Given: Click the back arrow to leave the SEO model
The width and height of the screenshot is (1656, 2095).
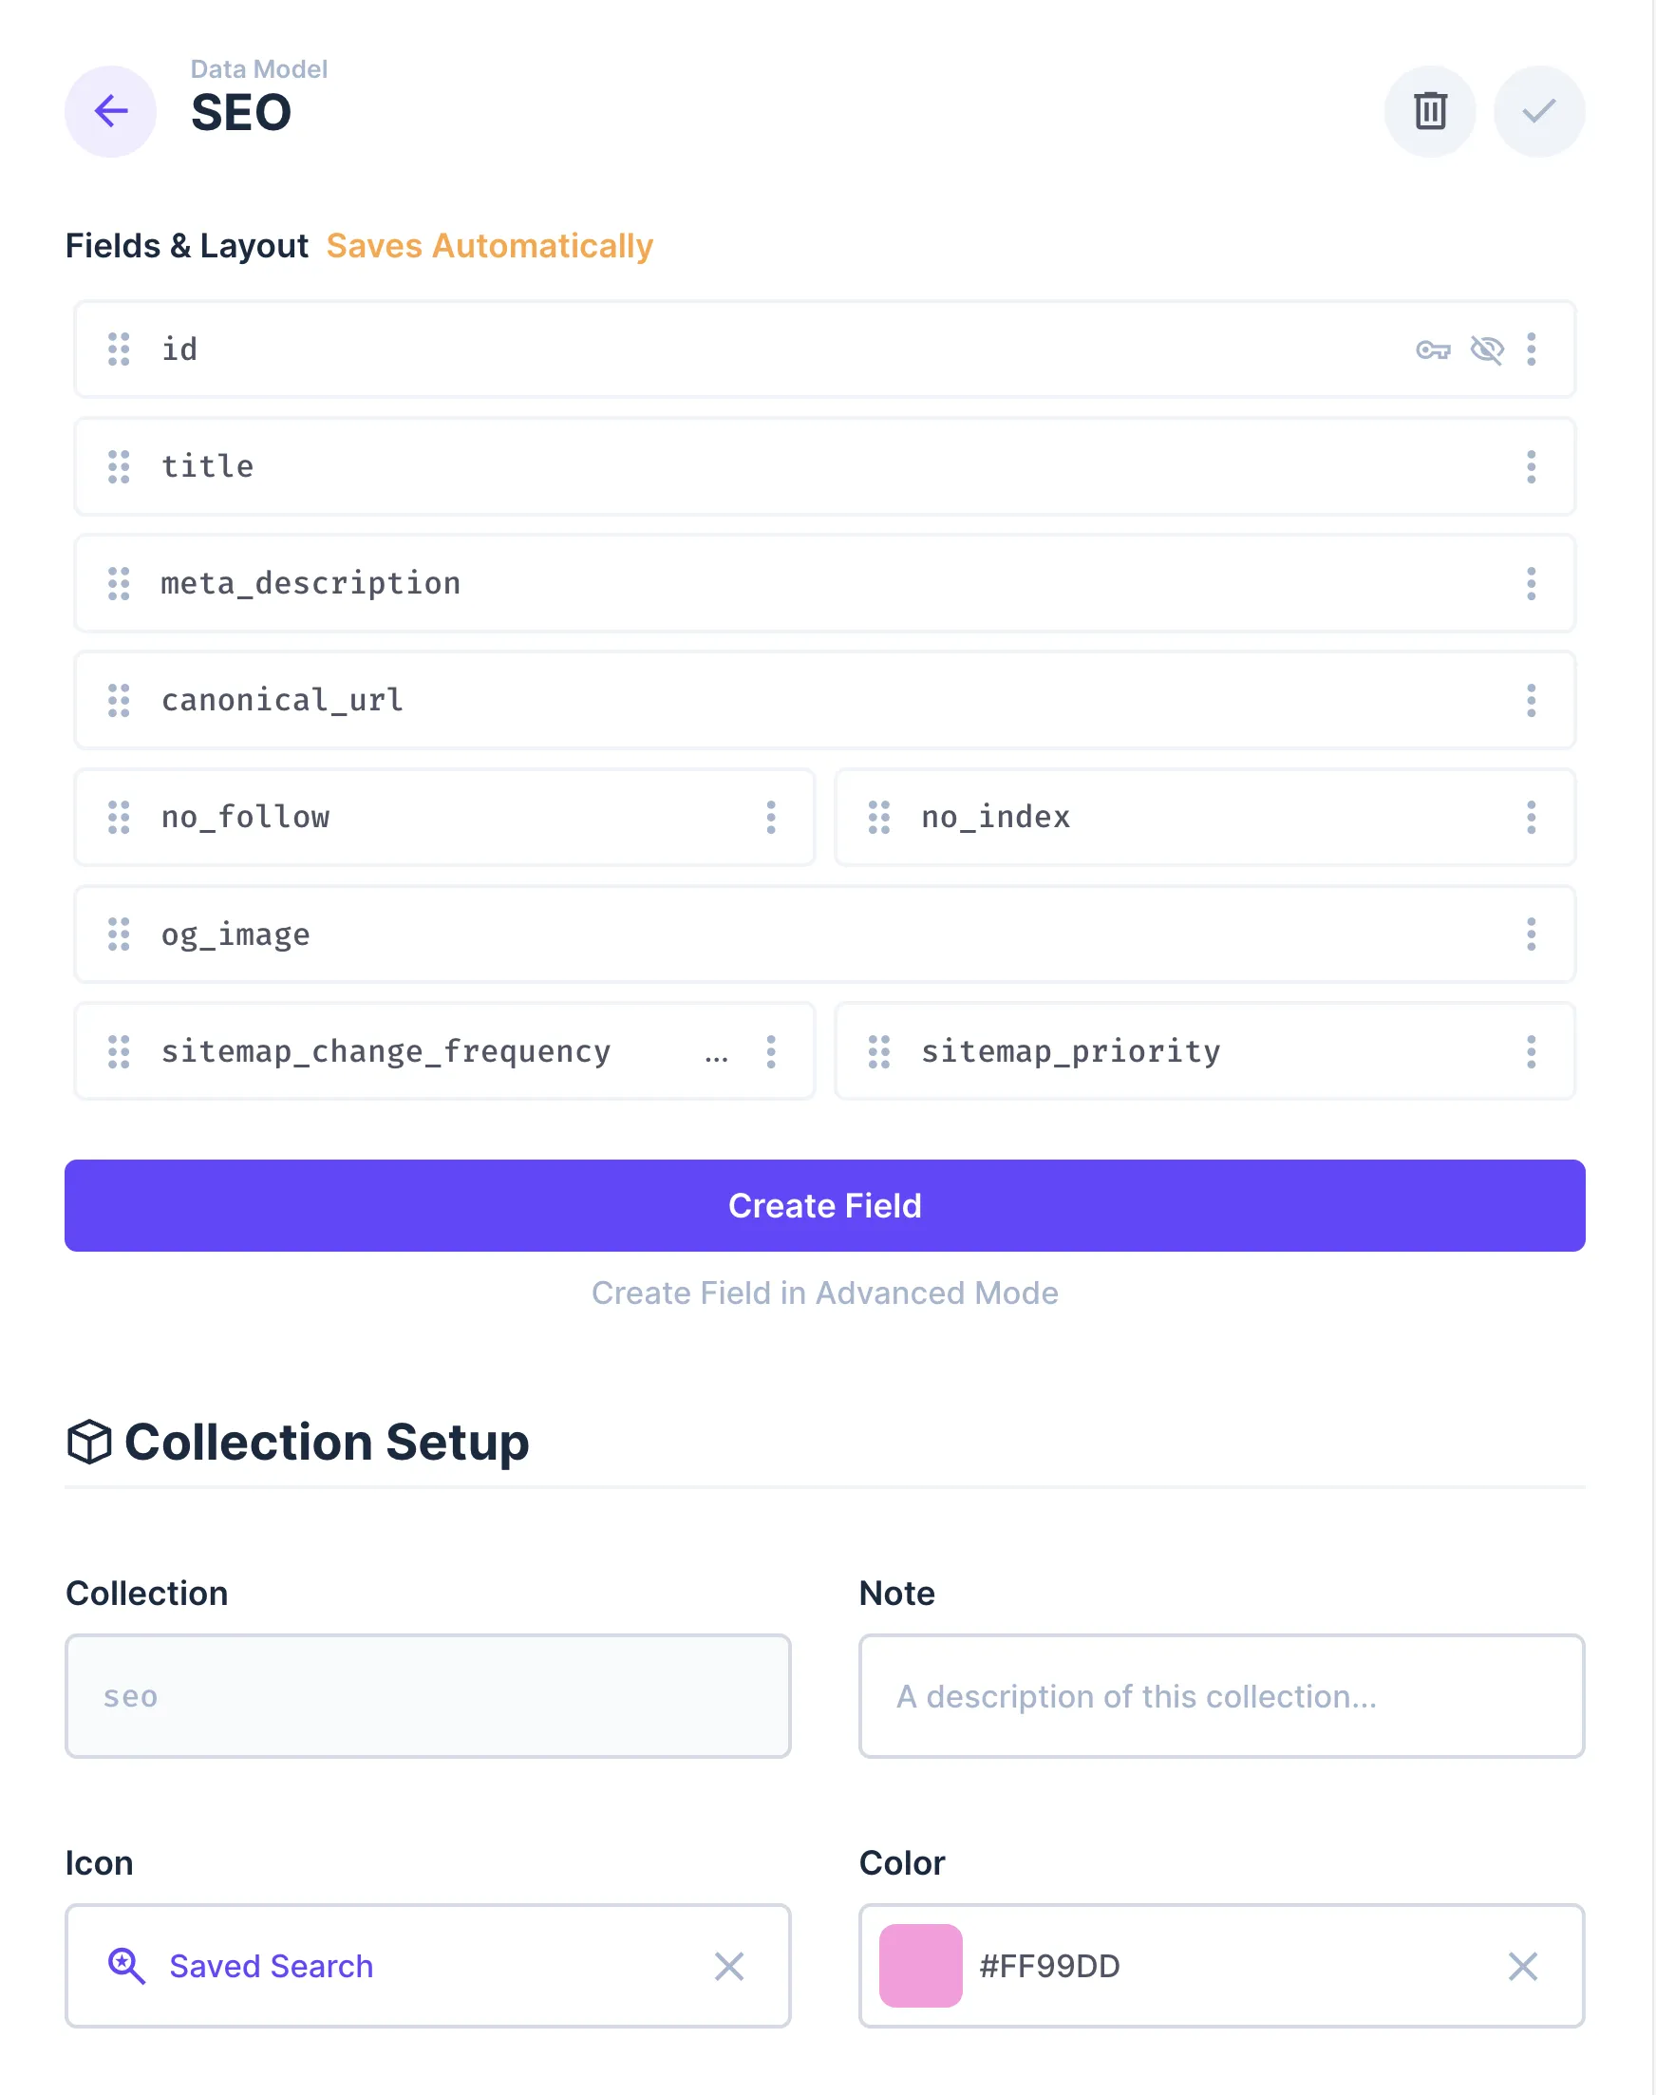Looking at the screenshot, I should click(110, 111).
